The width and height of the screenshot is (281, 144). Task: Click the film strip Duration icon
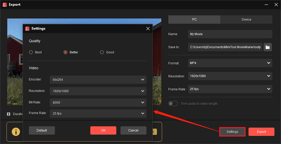pyautogui.click(x=8, y=114)
